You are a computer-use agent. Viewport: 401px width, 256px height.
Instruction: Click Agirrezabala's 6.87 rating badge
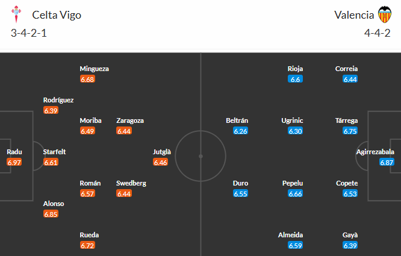(x=387, y=163)
